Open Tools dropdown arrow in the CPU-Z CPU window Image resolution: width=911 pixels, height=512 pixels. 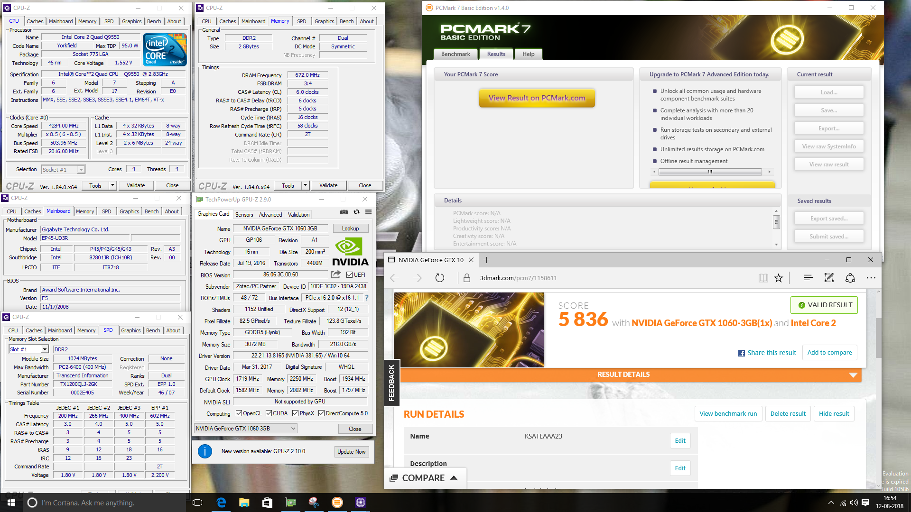pyautogui.click(x=112, y=185)
